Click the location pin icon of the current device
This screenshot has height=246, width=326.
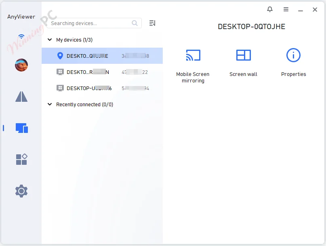[60, 56]
